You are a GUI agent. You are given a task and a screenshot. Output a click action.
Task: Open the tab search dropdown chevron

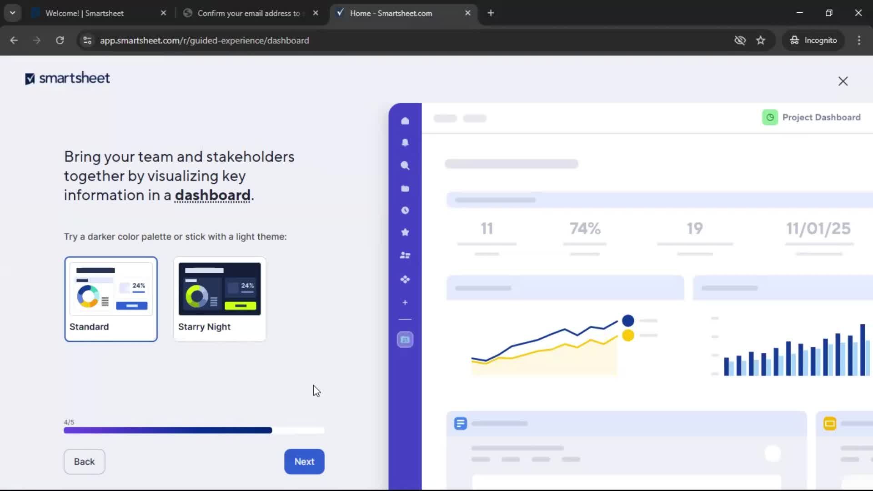[x=12, y=13]
